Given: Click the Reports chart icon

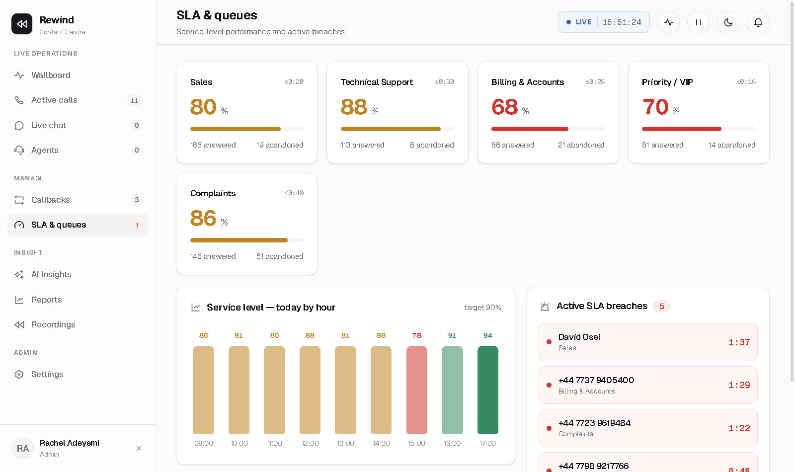Looking at the screenshot, I should pos(19,300).
